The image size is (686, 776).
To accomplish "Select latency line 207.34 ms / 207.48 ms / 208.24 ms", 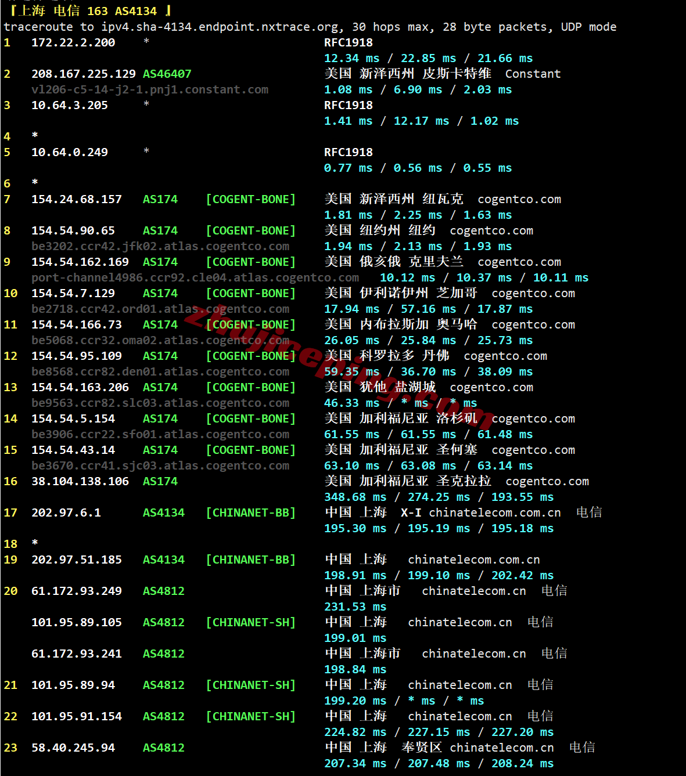I will 439,763.
